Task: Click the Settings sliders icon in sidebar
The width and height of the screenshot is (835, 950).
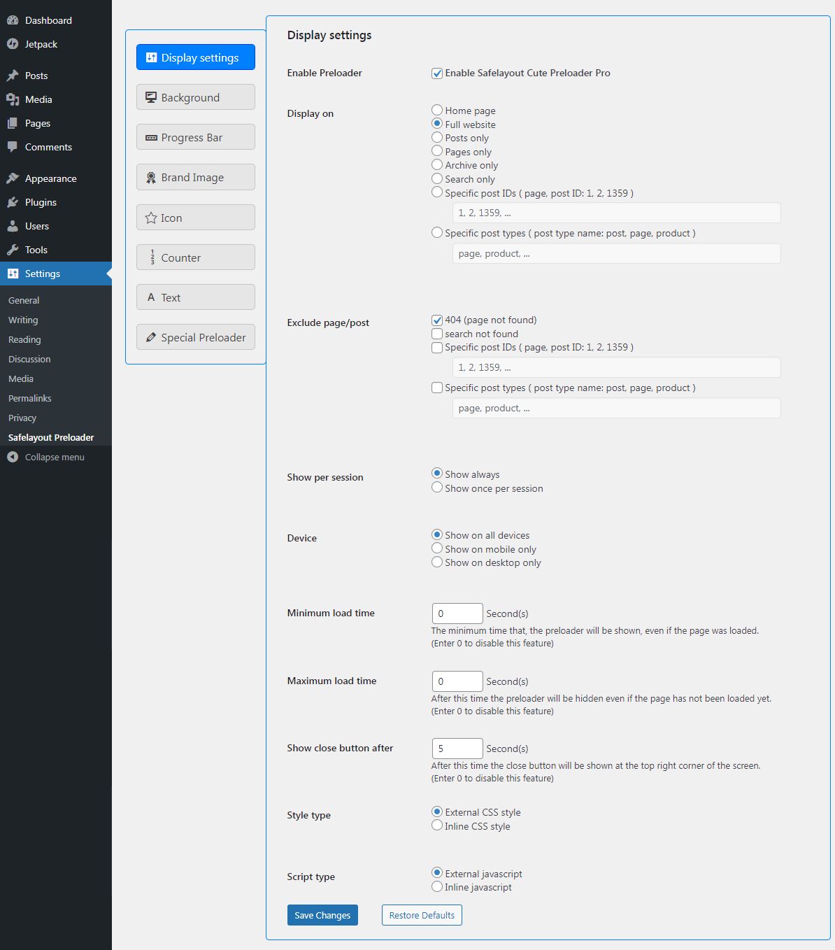Action: (13, 274)
